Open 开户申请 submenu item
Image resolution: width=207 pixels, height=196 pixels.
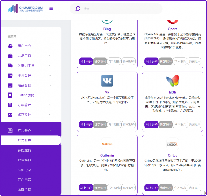coord(24,180)
